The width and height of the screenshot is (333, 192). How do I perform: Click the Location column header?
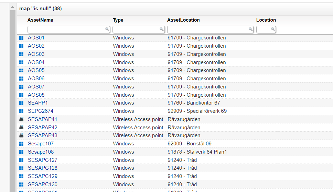[x=266, y=20]
